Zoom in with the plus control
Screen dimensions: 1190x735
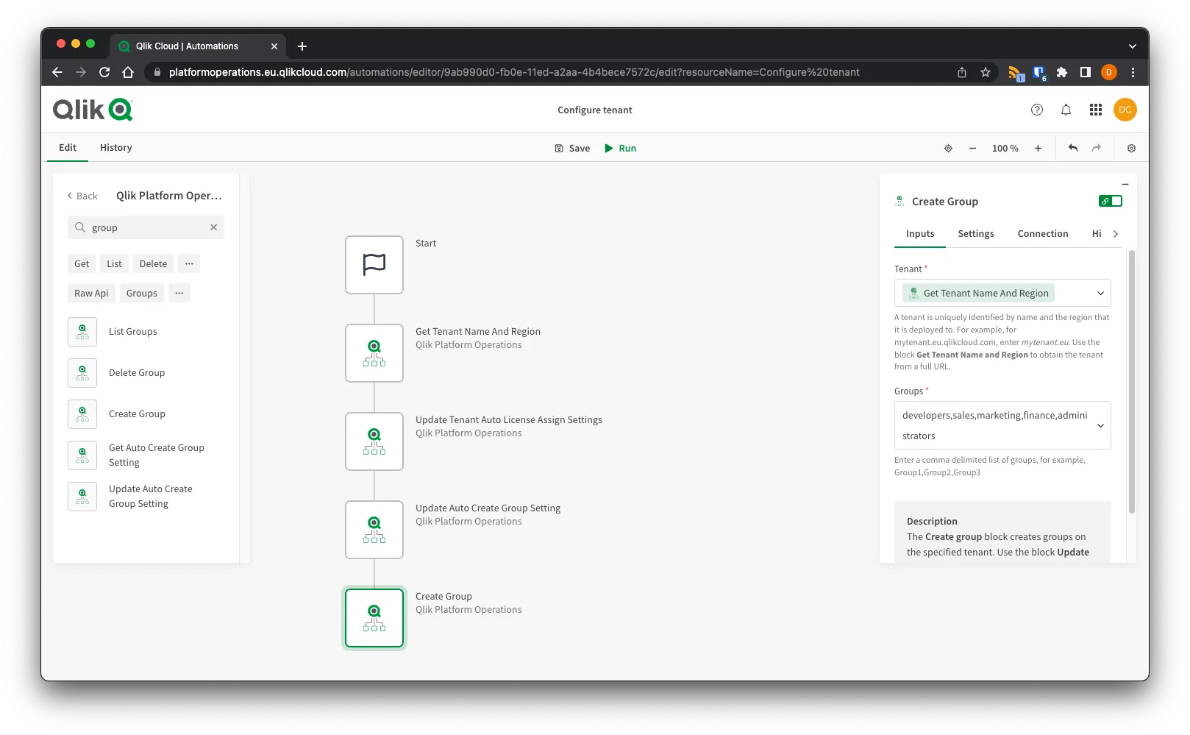coord(1038,148)
